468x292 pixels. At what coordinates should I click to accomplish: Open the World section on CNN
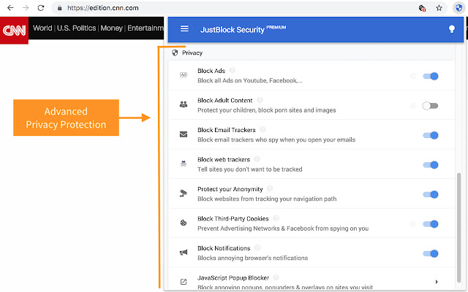coord(42,28)
